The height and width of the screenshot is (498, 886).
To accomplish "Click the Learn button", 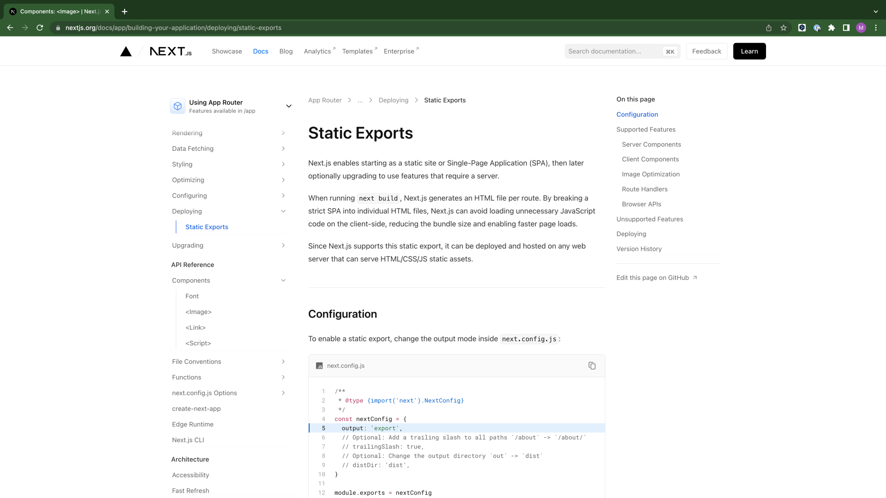I will point(749,51).
